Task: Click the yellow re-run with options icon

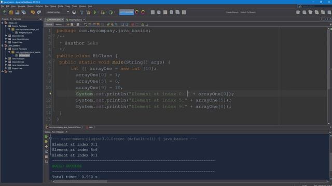Action: (x=46, y=142)
